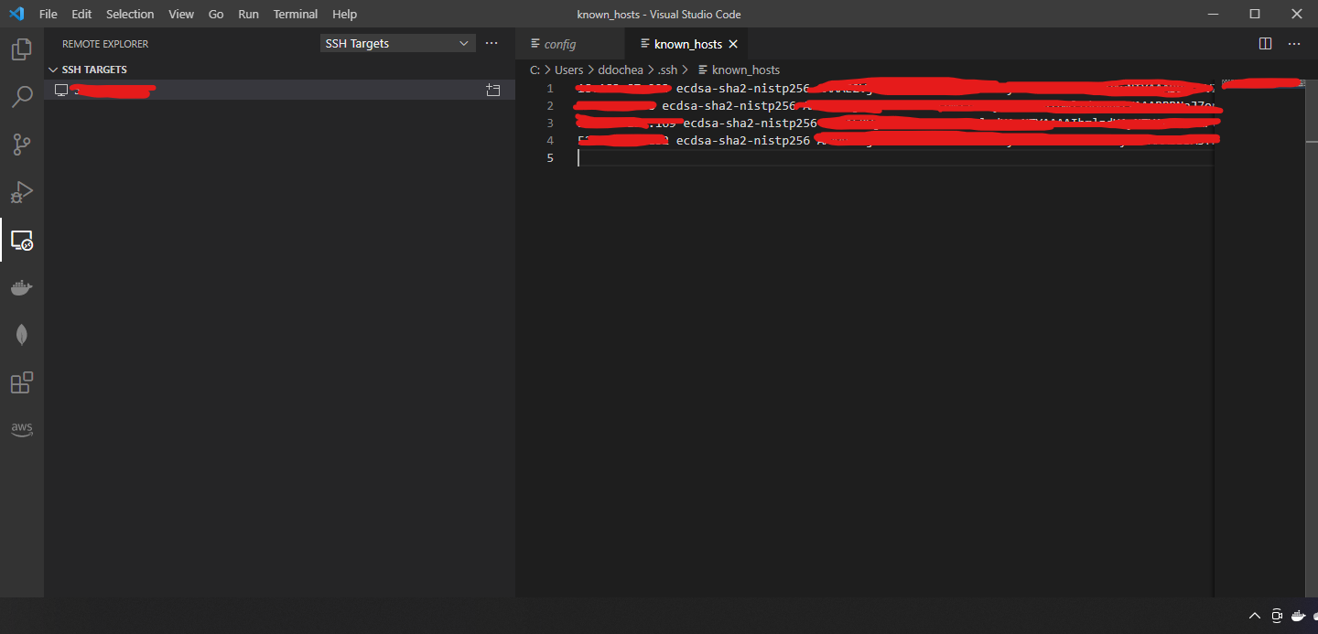Open the Go menu
This screenshot has height=634, width=1318.
click(x=216, y=14)
